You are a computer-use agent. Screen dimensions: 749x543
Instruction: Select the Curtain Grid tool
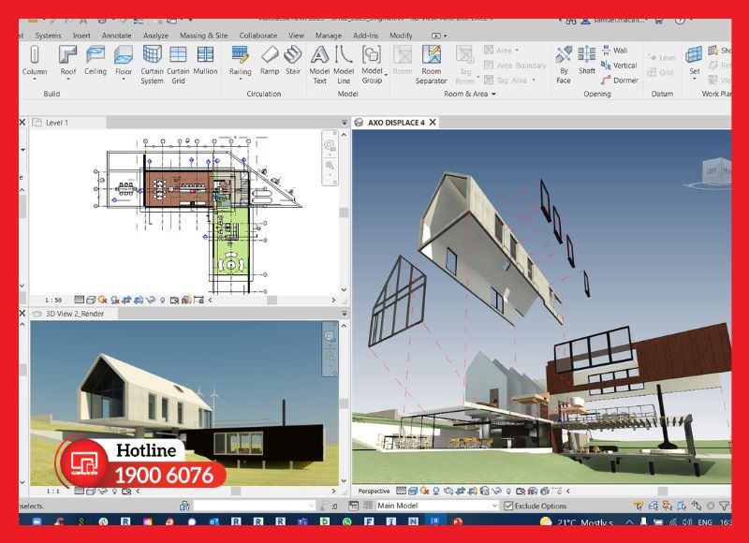point(178,65)
